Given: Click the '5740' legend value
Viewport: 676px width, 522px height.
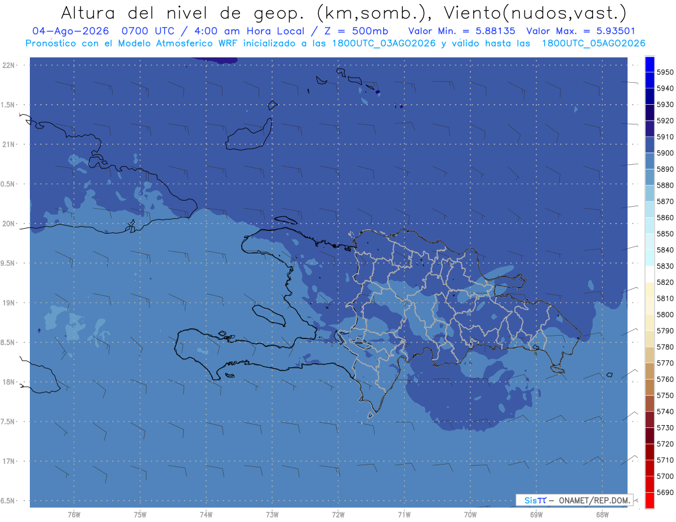Looking at the screenshot, I should [x=665, y=412].
